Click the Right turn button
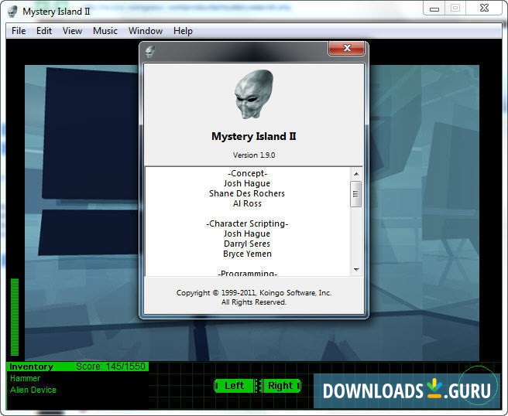The width and height of the screenshot is (508, 416). (280, 386)
